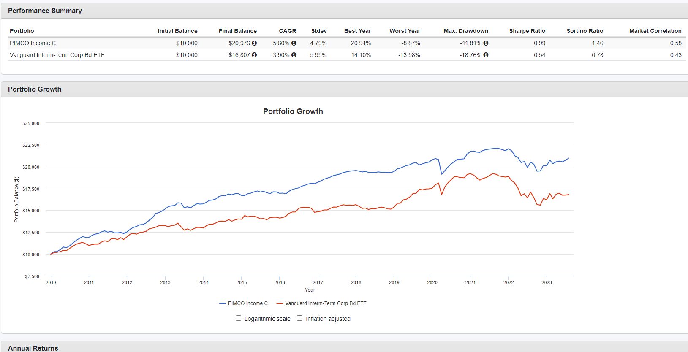
Task: Click the -8.87% worst year value
Action: tap(411, 43)
